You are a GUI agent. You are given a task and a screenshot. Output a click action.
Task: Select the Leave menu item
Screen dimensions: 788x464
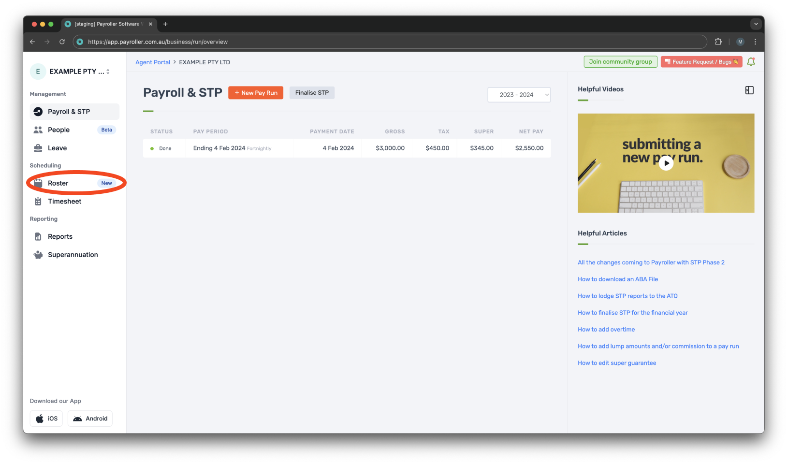tap(74, 148)
